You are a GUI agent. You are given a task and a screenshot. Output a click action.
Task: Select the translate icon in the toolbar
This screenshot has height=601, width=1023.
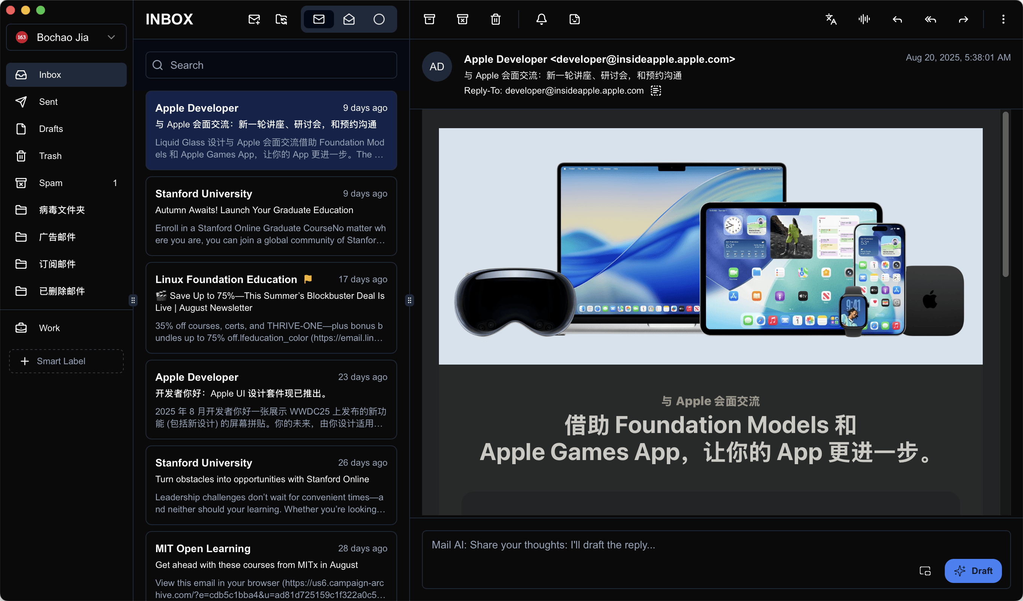point(831,19)
